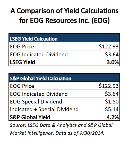Select $122.93 in S&P Global table
The width and height of the screenshot is (129, 145).
pos(109,86)
